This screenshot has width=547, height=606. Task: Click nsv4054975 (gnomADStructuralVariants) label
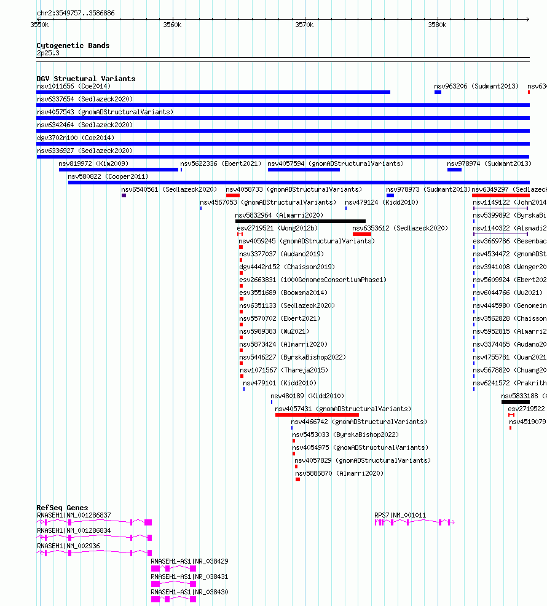coord(360,447)
